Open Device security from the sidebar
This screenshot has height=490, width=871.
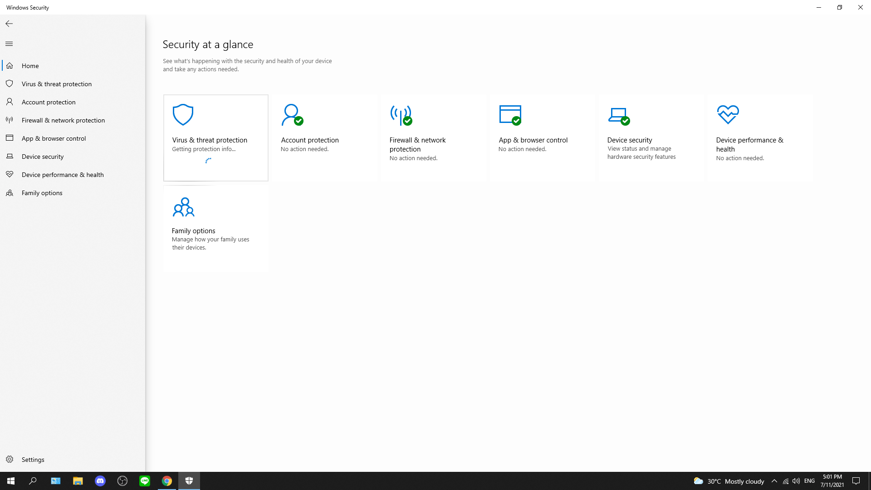point(43,157)
